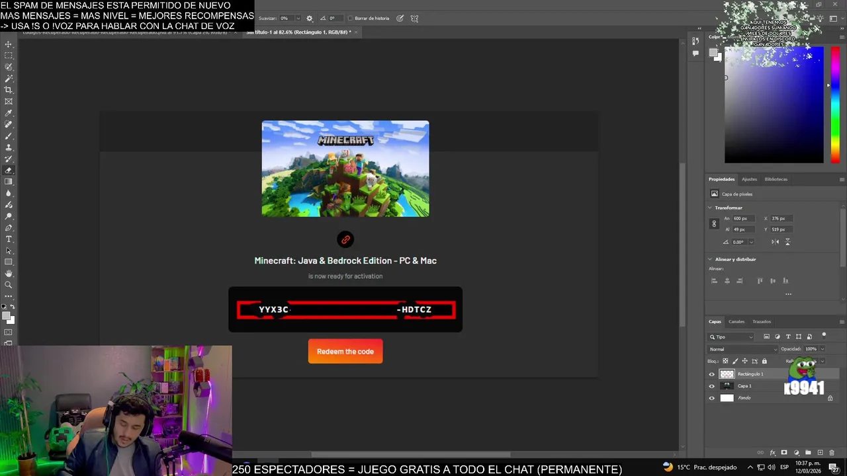Hide the Rectángulo 1 layer
847x476 pixels.
coord(712,374)
